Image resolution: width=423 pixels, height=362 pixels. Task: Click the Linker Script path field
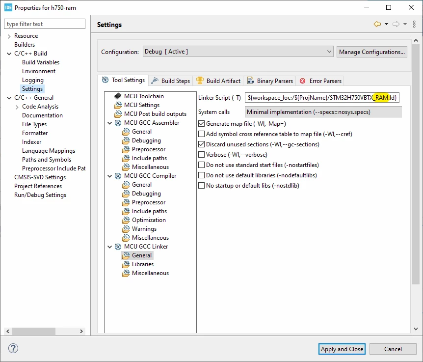click(322, 97)
